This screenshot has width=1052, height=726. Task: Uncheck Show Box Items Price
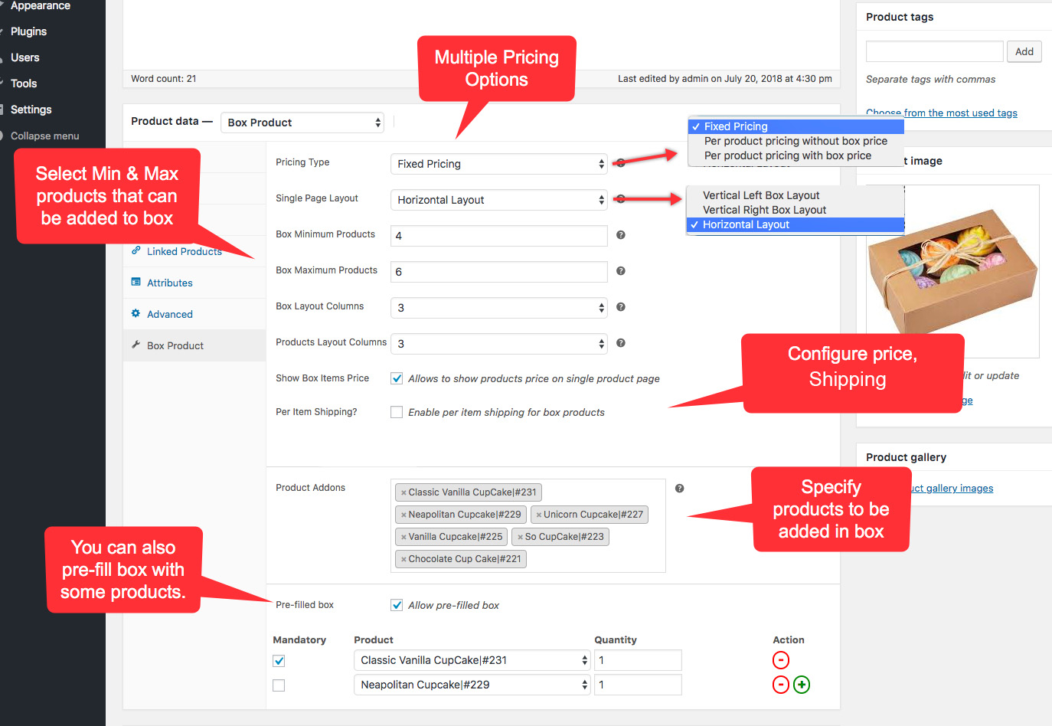coord(397,378)
